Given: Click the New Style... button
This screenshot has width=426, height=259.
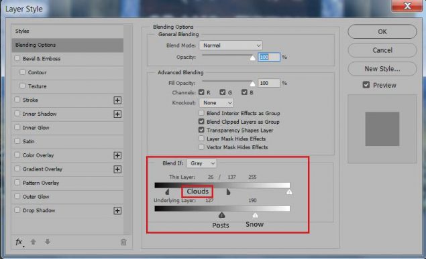Looking at the screenshot, I should (x=382, y=69).
